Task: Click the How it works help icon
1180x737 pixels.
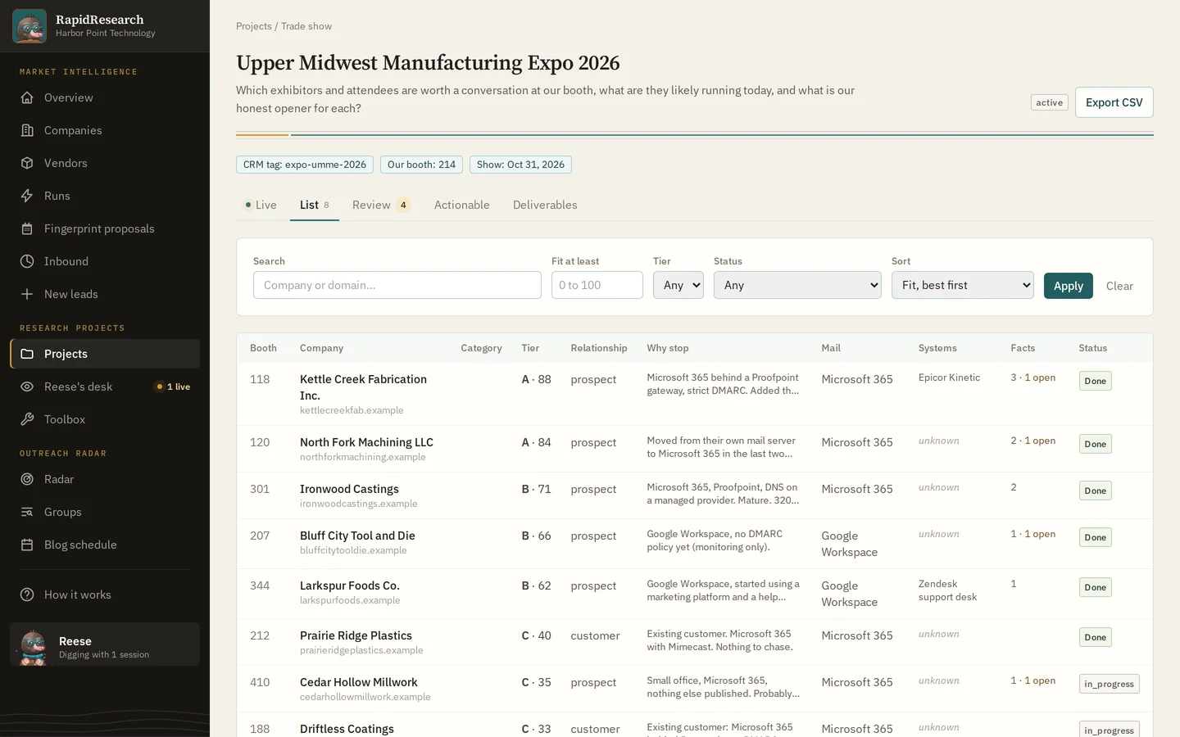Action: pyautogui.click(x=27, y=595)
